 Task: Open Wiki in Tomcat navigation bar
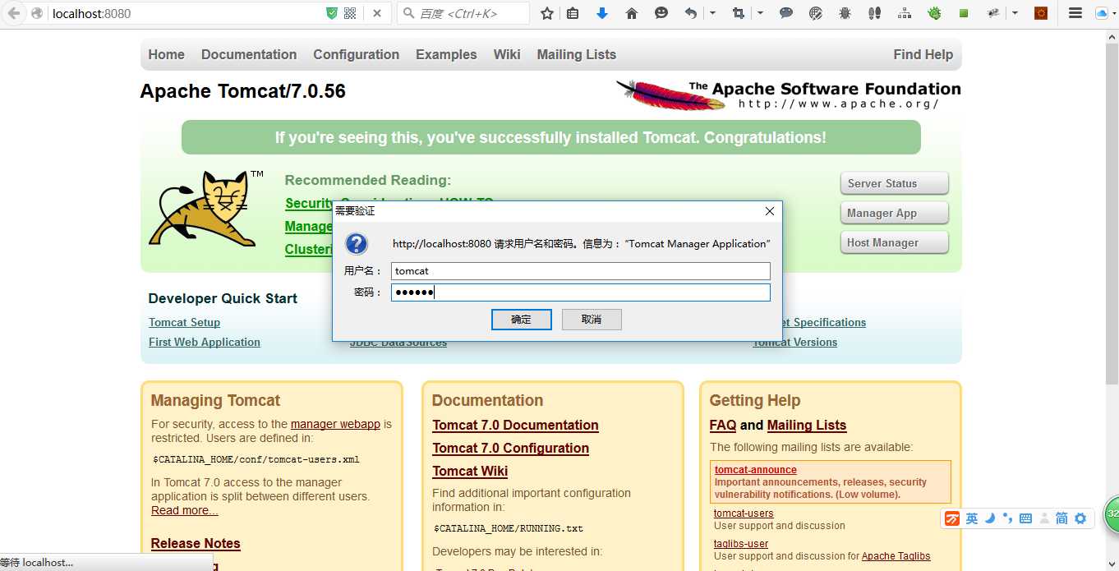507,54
